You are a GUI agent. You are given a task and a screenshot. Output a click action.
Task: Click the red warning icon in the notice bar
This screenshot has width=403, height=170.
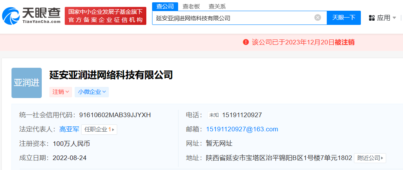246,42
